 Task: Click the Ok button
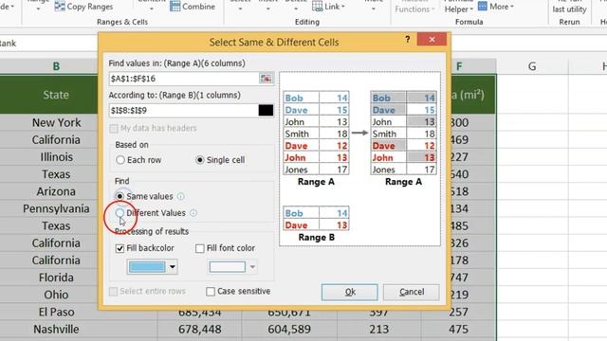350,292
